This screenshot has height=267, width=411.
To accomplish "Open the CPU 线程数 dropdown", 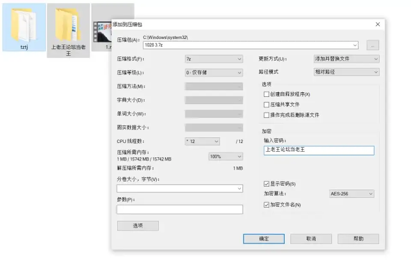I will 202,141.
